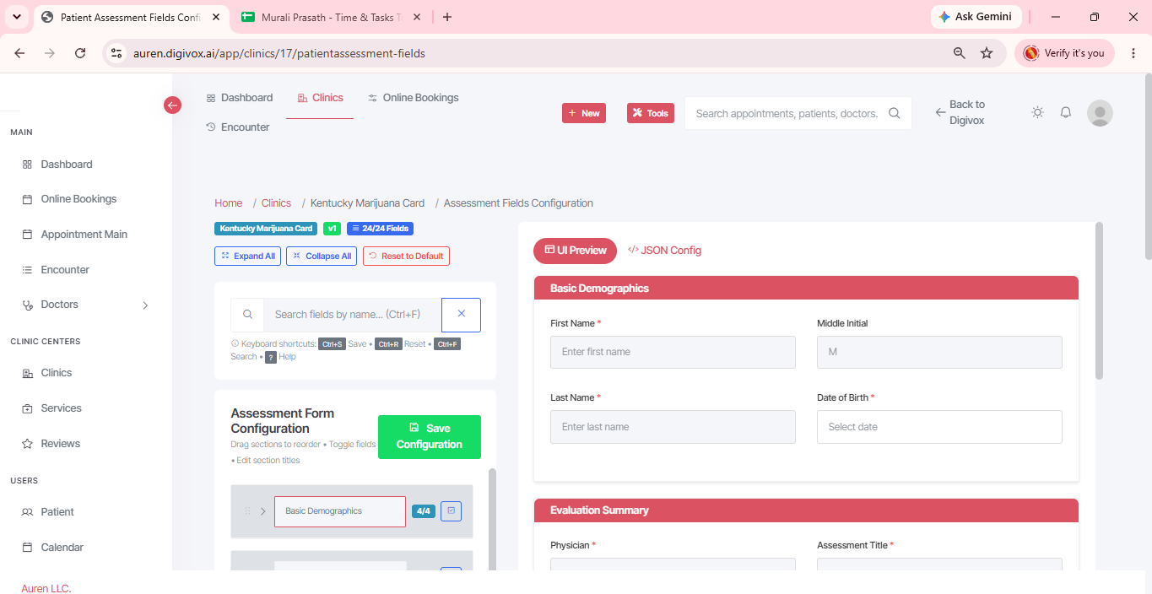Open the Online Bookings top nav item
This screenshot has width=1152, height=594.
coord(414,98)
